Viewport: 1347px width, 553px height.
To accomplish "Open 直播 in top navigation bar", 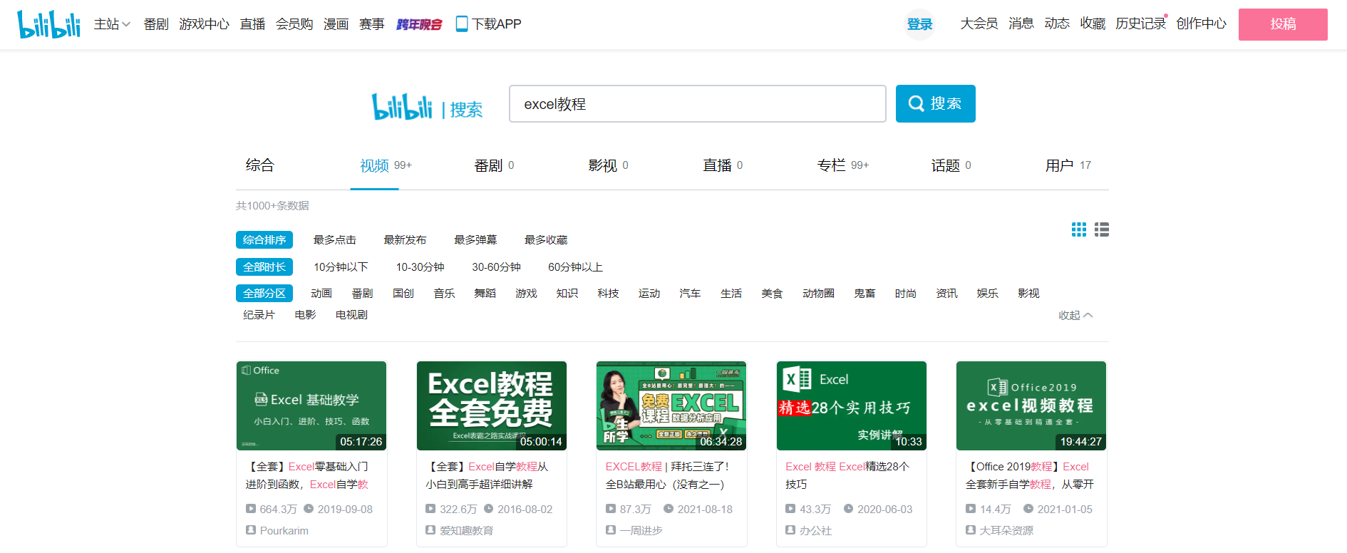I will point(253,24).
